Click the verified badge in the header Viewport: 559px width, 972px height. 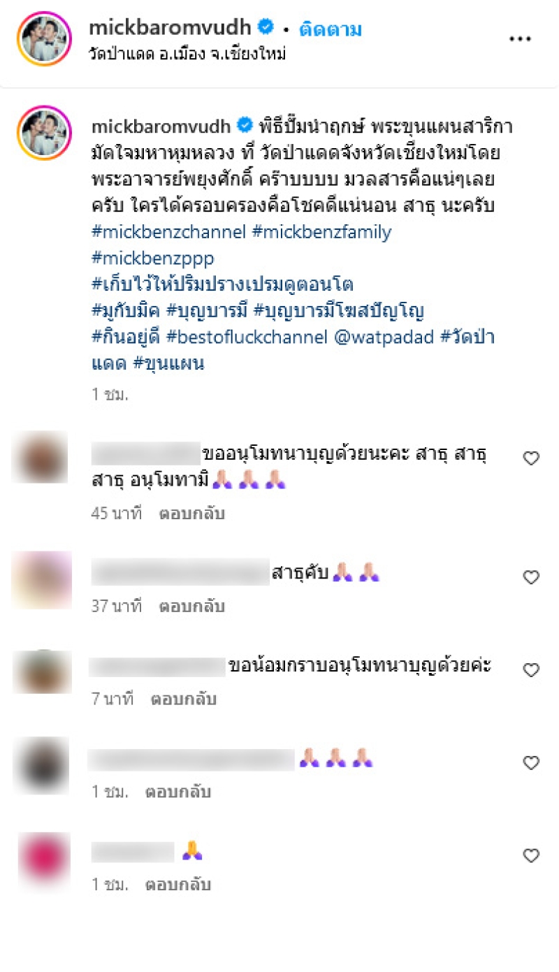(x=266, y=27)
